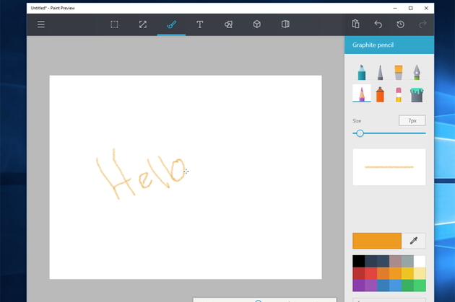This screenshot has height=302, width=455.
Task: Open the hamburger menu
Action: pos(41,25)
